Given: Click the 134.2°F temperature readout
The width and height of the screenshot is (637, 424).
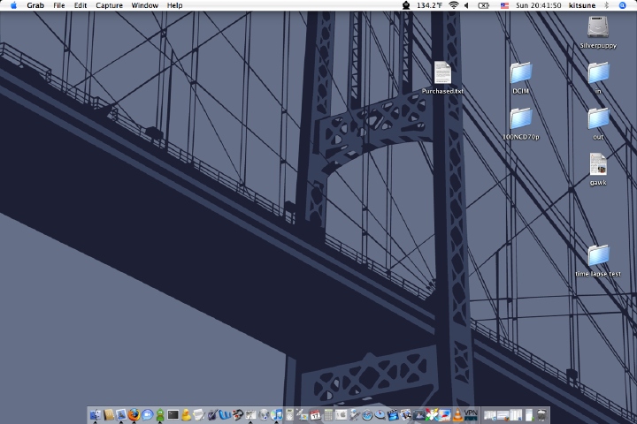Looking at the screenshot, I should pos(429,5).
